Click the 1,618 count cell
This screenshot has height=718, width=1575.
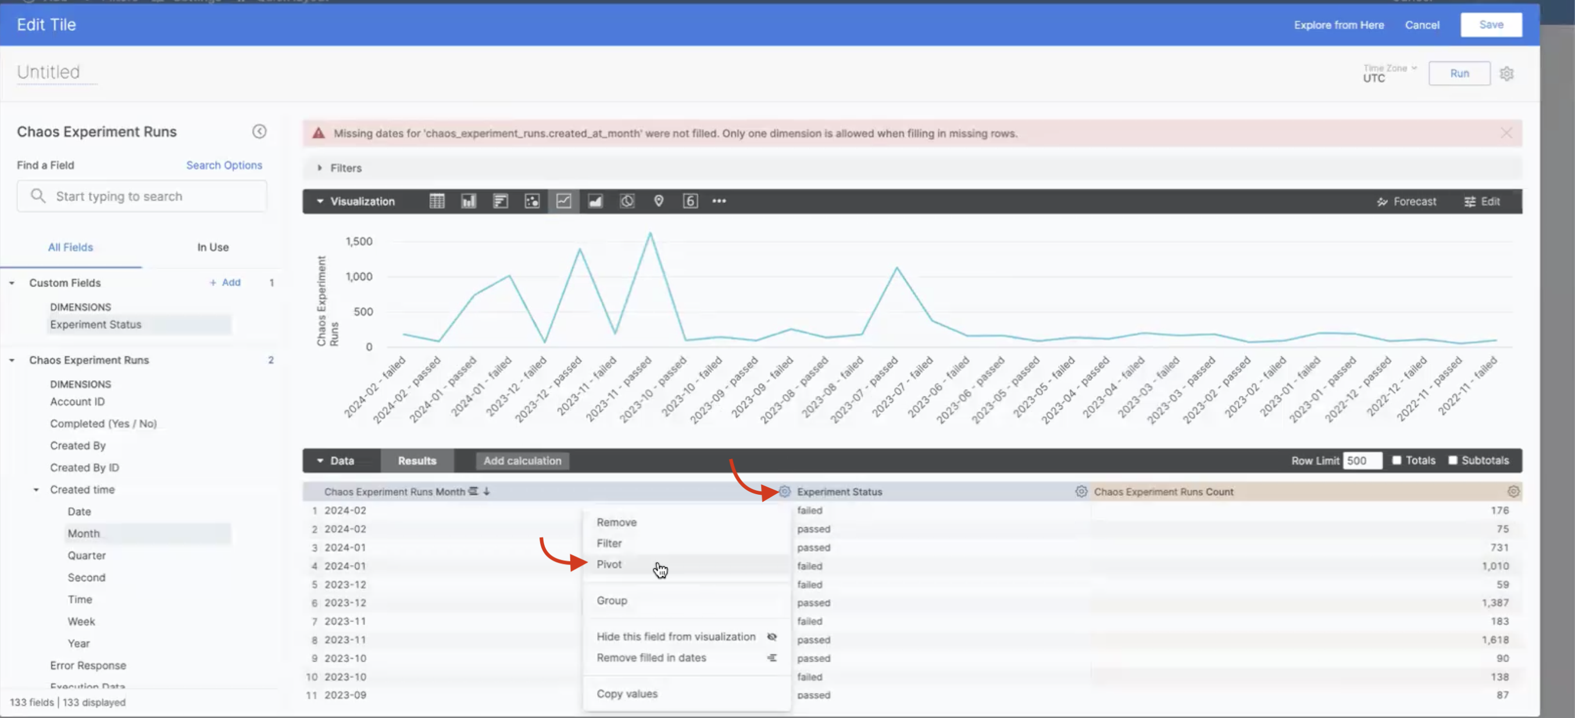(1495, 640)
